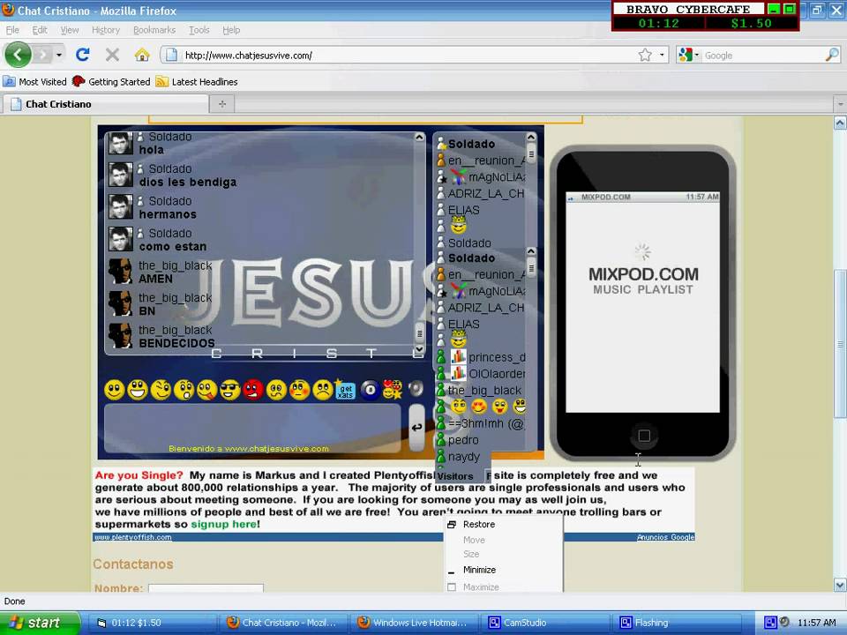Viewport: 847px width, 635px height.
Task: Open the Getting Started bookmark
Action: (111, 81)
